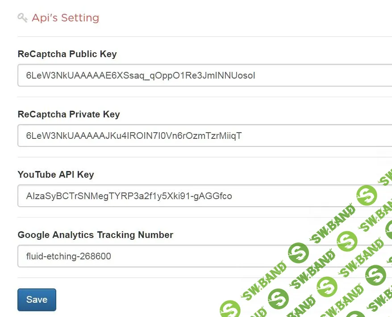Screen dimensions: 392x317
Task: Place cursor in the 6LeW3NkUAAAAAE6XSsaq key text
Action: coord(141,75)
